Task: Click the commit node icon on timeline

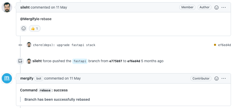Action: [x=20, y=45]
